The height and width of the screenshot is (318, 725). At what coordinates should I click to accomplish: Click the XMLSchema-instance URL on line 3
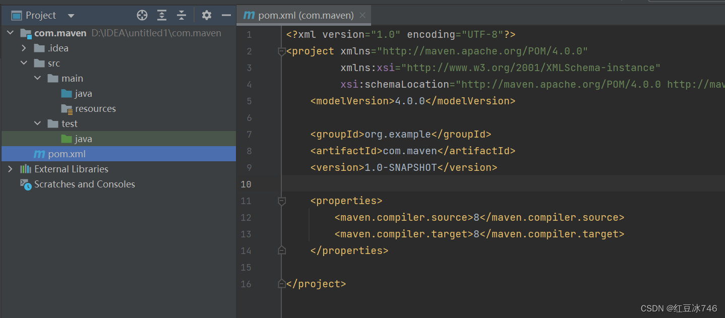click(531, 68)
